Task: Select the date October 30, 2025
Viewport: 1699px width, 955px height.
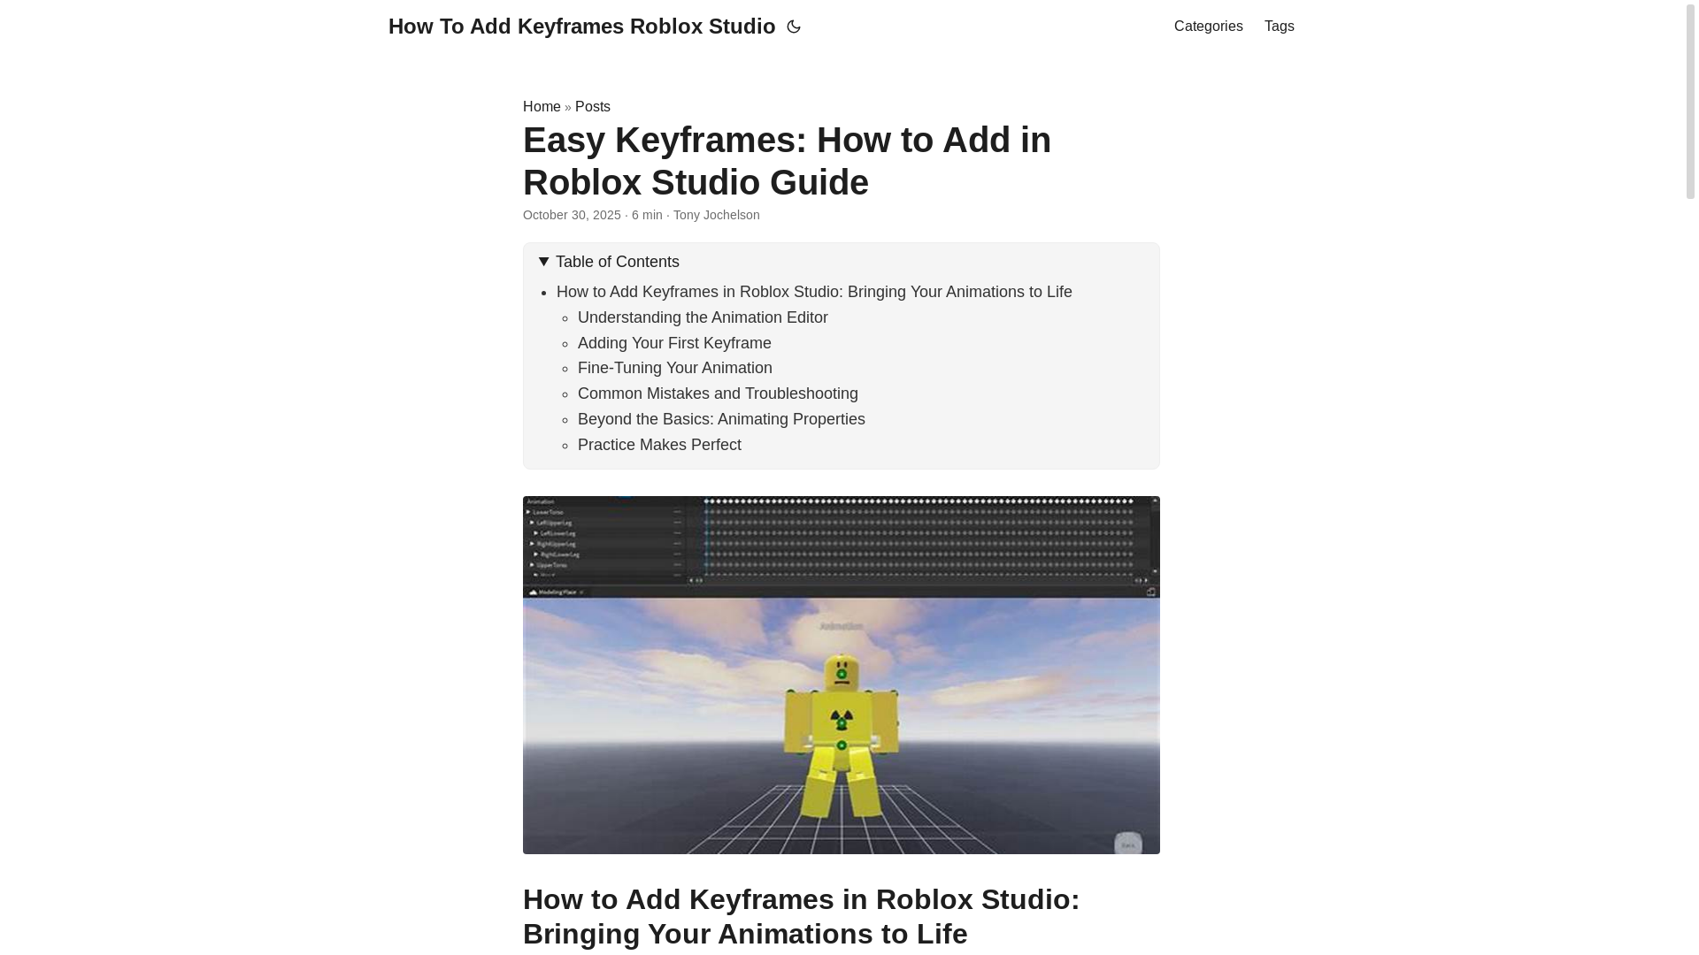Action: (572, 215)
